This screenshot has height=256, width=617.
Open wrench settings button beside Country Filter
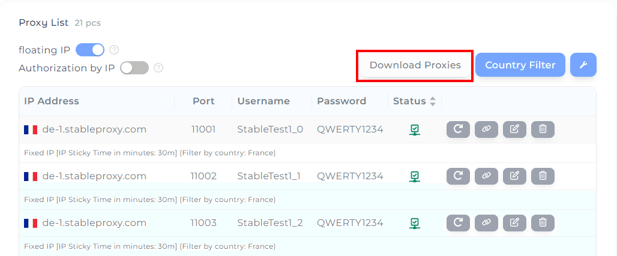tap(583, 65)
